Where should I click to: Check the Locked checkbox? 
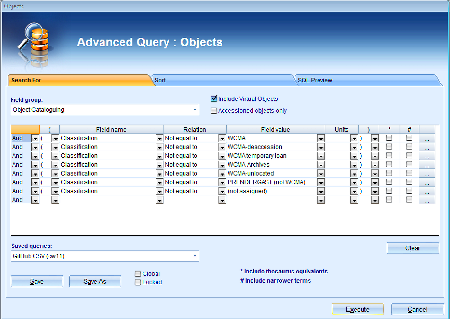tap(138, 282)
